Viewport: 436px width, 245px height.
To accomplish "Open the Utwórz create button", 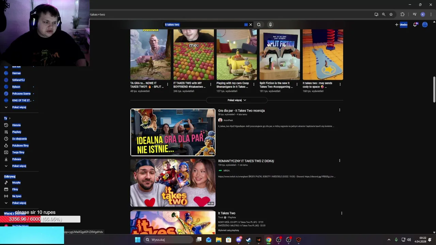I will (401, 24).
